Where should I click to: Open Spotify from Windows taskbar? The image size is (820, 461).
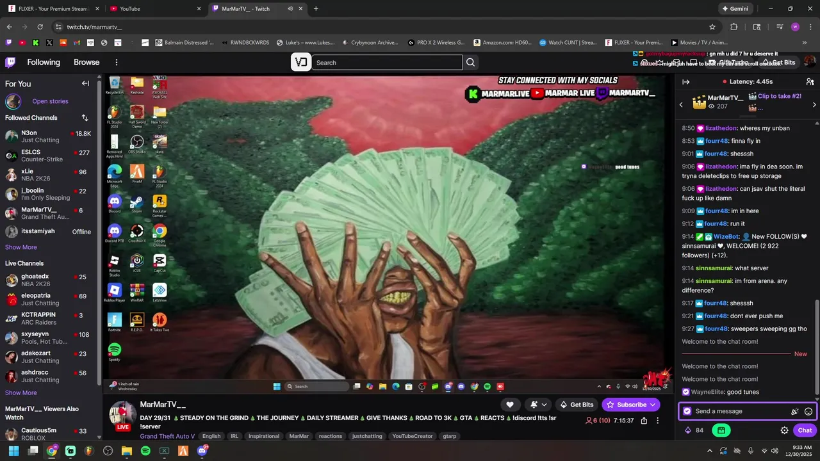pyautogui.click(x=145, y=451)
